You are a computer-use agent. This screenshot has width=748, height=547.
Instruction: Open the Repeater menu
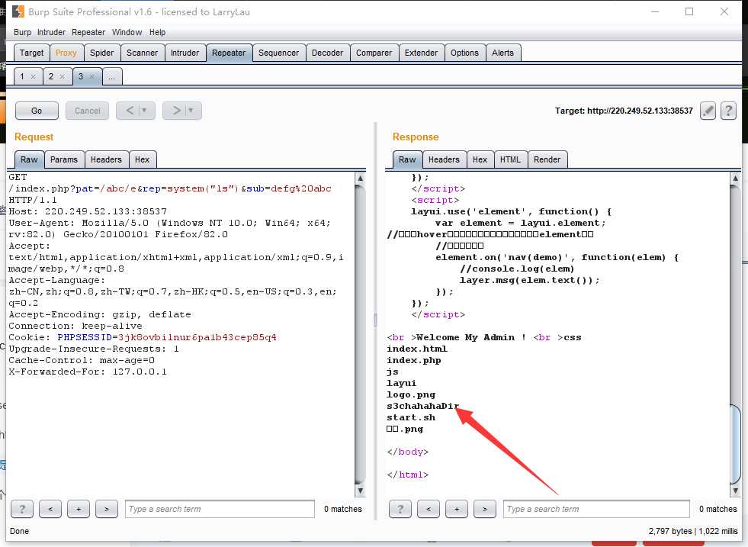pyautogui.click(x=88, y=32)
